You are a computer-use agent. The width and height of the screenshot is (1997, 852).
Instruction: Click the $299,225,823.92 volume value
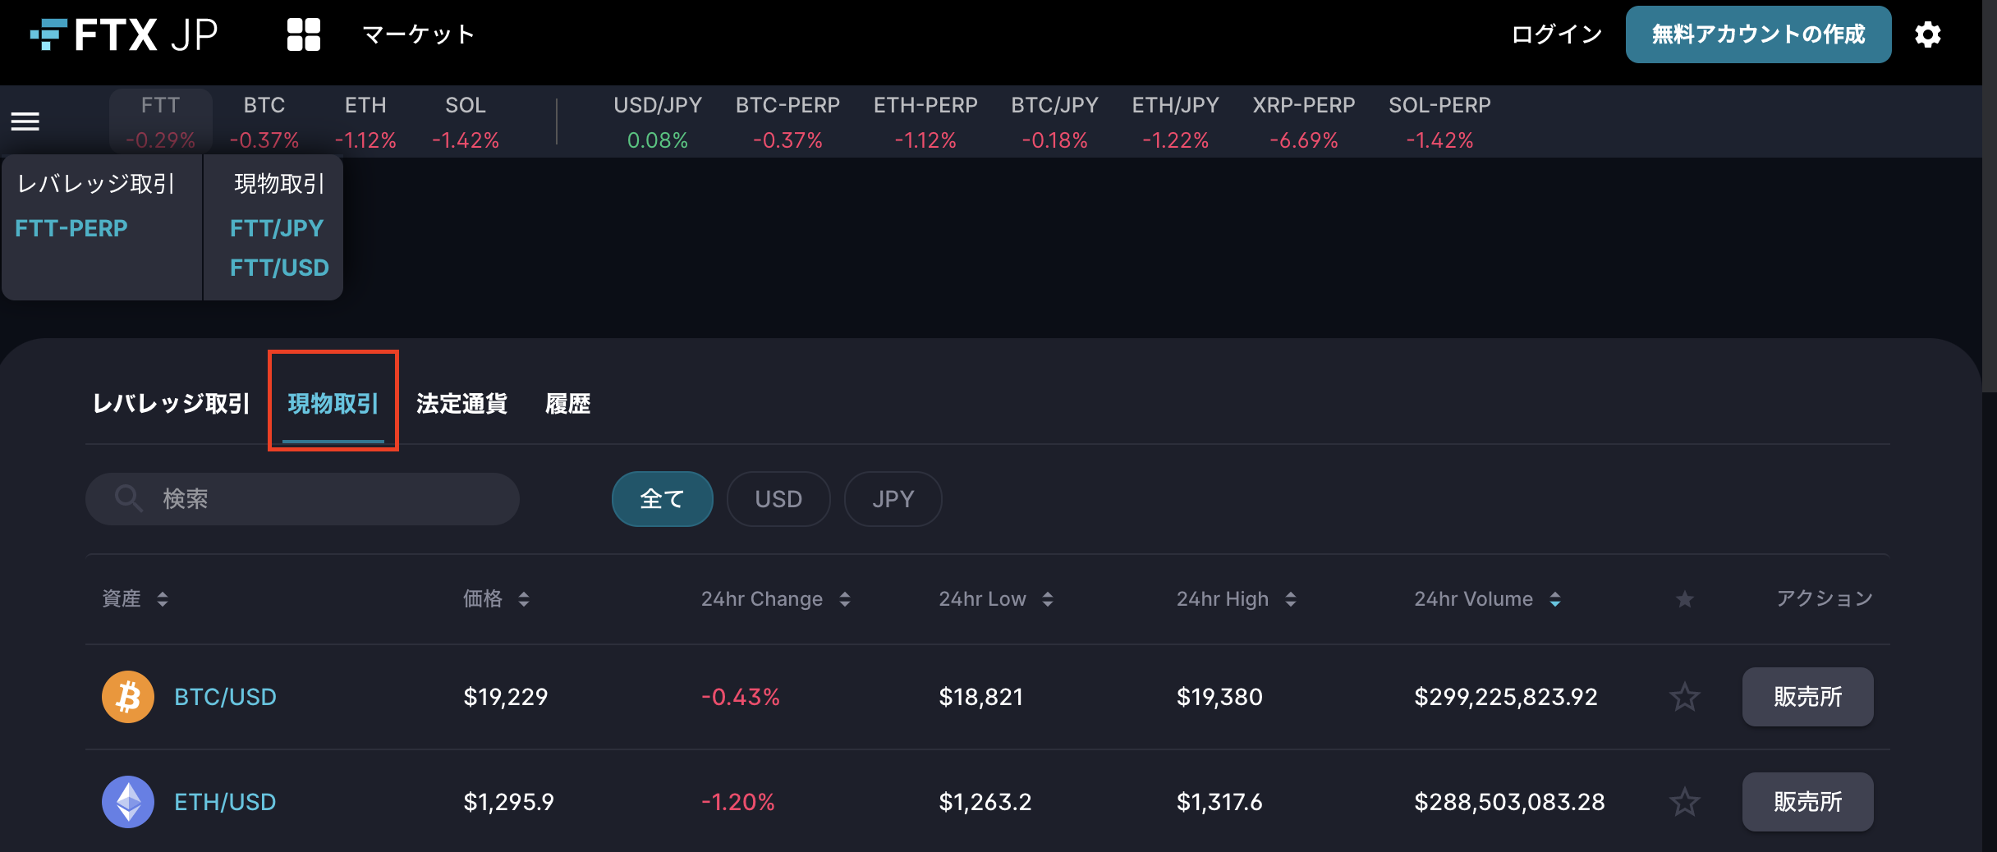pyautogui.click(x=1506, y=697)
